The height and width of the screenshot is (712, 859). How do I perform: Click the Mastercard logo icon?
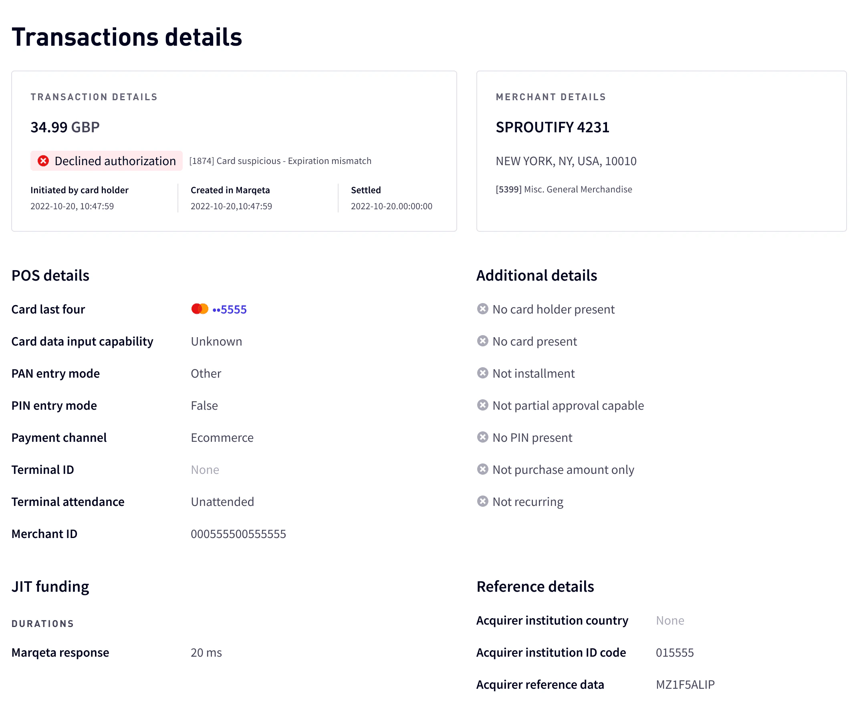pyautogui.click(x=200, y=309)
